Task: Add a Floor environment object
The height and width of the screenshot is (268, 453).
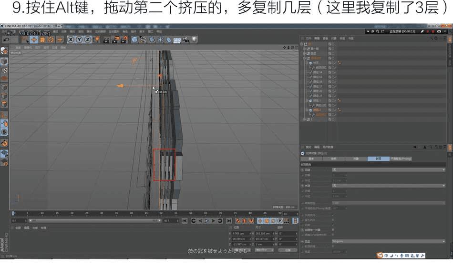Action: click(177, 40)
